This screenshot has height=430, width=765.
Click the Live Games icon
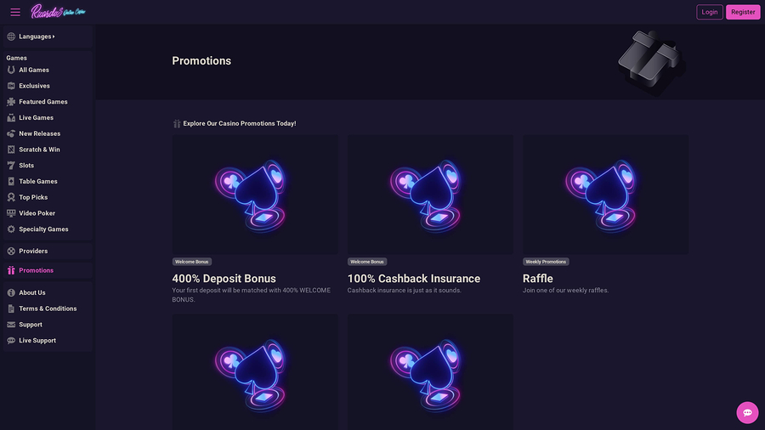(11, 118)
